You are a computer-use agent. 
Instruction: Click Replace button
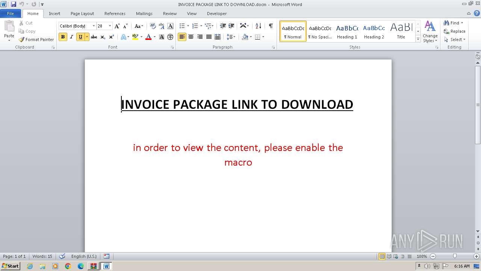point(455,31)
